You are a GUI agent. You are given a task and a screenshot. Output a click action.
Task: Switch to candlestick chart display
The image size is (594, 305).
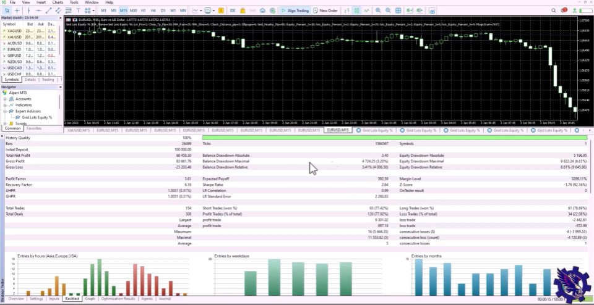pyautogui.click(x=356, y=10)
